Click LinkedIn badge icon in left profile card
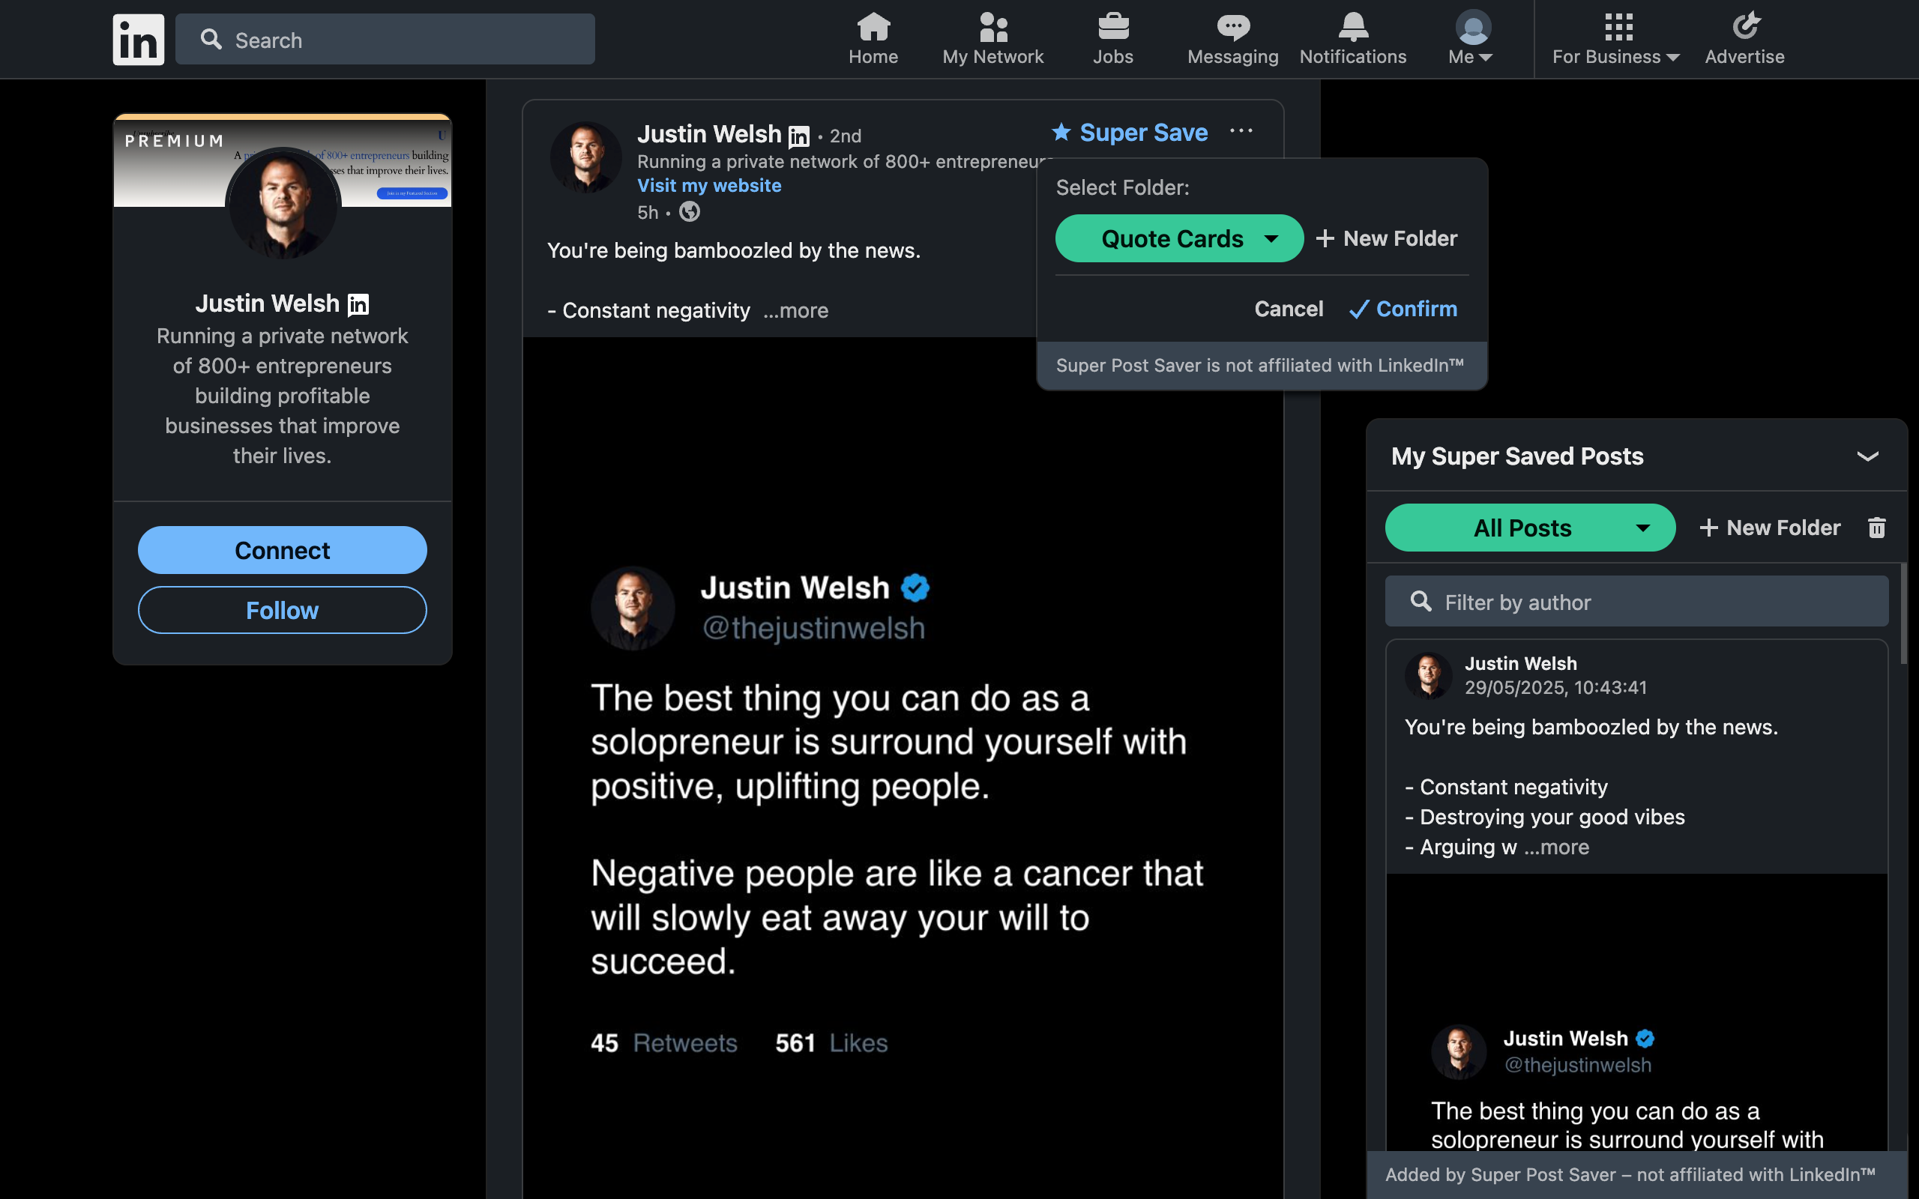Viewport: 1919px width, 1199px height. (358, 303)
